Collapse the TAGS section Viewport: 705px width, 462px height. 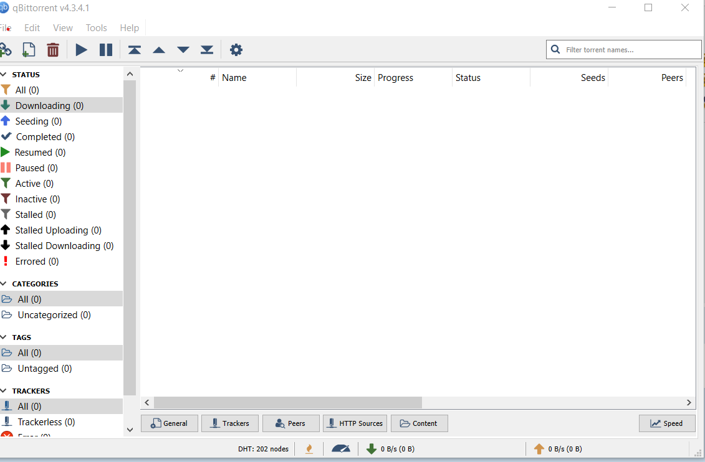click(x=3, y=337)
